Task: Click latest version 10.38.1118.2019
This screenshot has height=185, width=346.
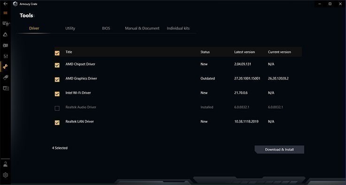Action: (x=246, y=121)
